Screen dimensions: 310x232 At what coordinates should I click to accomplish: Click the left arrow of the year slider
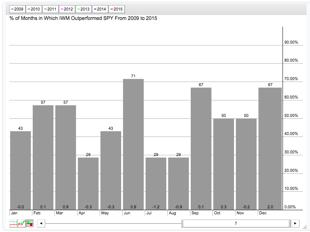pyautogui.click(x=41, y=223)
